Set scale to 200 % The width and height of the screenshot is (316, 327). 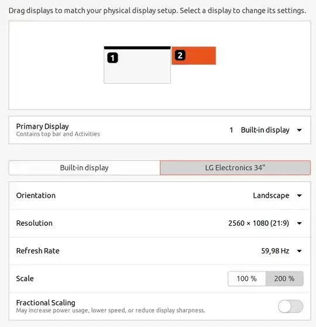point(284,278)
